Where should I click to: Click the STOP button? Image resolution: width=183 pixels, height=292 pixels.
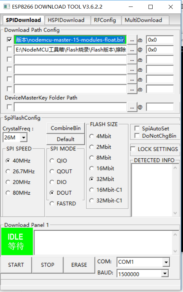point(47,265)
